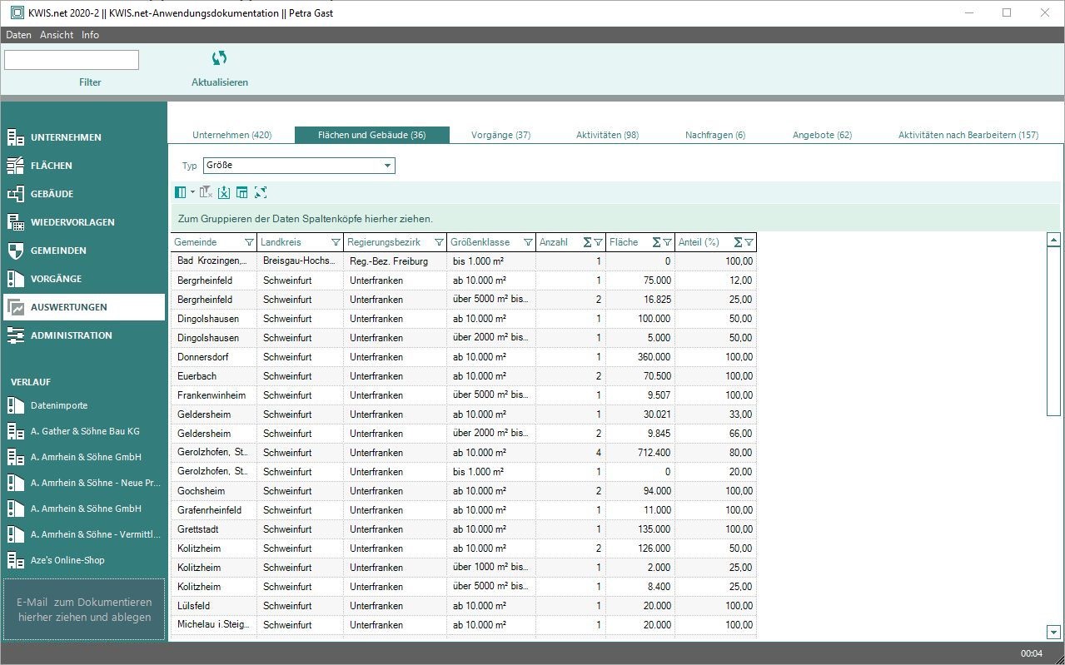Screen dimensions: 1065x665
Task: Select the Aktivitäten nach Bearbeitern (157) tab
Action: (968, 135)
